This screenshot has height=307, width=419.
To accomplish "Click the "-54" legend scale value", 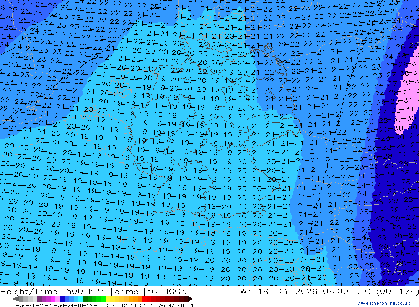I will point(21,305).
